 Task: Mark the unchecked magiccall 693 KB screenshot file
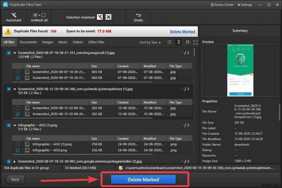[x=18, y=72]
